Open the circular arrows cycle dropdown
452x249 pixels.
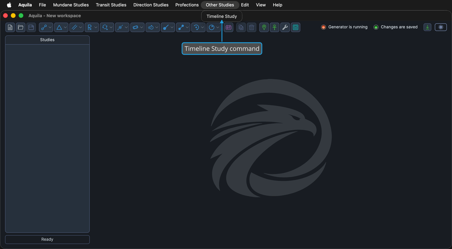pos(107,27)
